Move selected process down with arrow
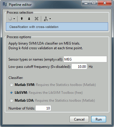Image resolution: width=114 pixels, height=127 pixels. click(29, 19)
